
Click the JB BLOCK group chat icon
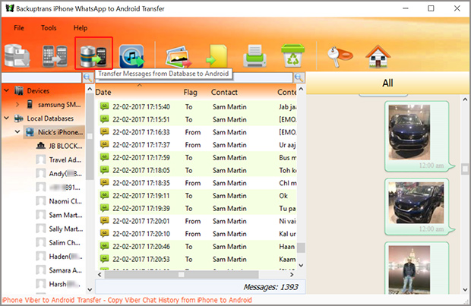pyautogui.click(x=41, y=146)
